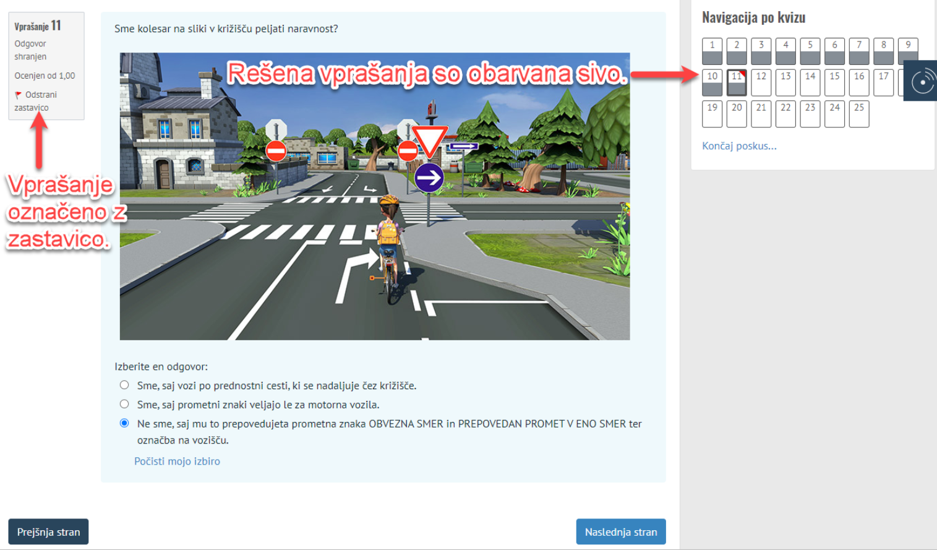Choose answer that signs apply only to motor vehicles
Viewport: 937px width, 550px height.
click(x=124, y=404)
